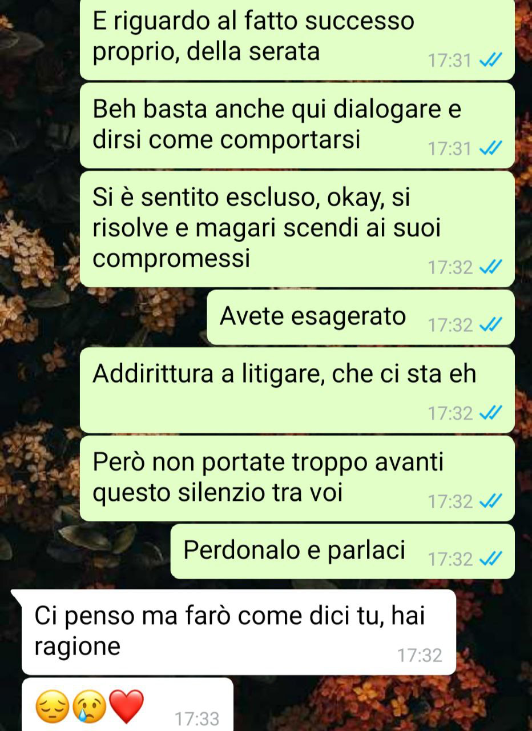The height and width of the screenshot is (731, 532).
Task: Click ticks on 'questo silenzio tra voi' message
Action: [491, 501]
